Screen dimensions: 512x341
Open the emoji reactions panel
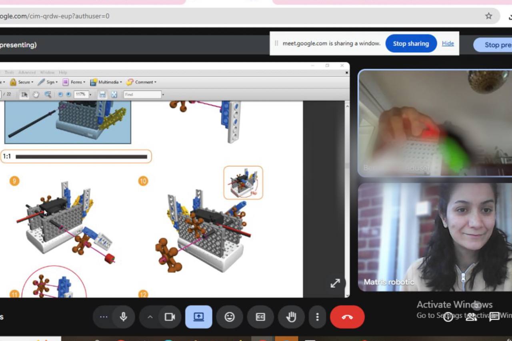tap(230, 317)
